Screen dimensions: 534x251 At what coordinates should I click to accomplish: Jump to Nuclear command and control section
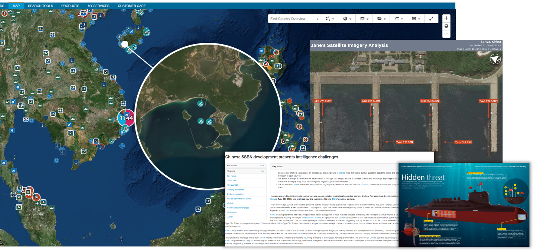tap(239, 199)
